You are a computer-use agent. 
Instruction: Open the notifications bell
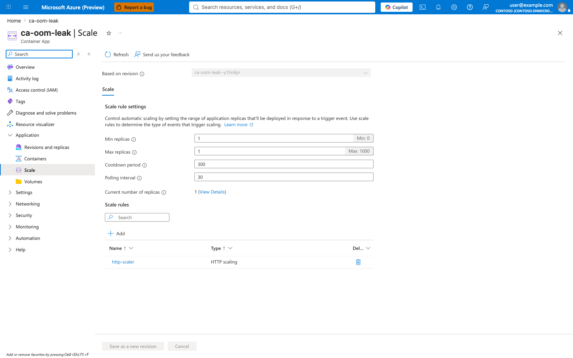click(x=438, y=7)
